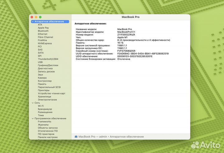Select Apple Pay in the sidebar

click(43, 28)
